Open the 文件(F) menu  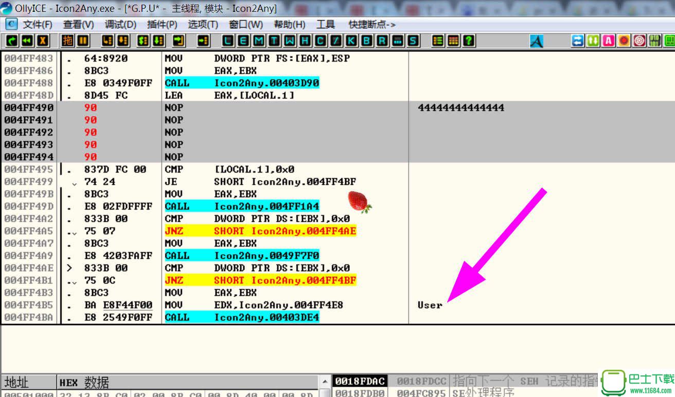[38, 25]
